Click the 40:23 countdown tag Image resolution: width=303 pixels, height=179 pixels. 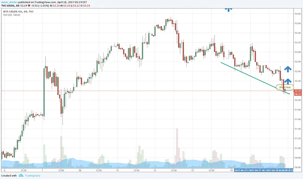[297, 94]
